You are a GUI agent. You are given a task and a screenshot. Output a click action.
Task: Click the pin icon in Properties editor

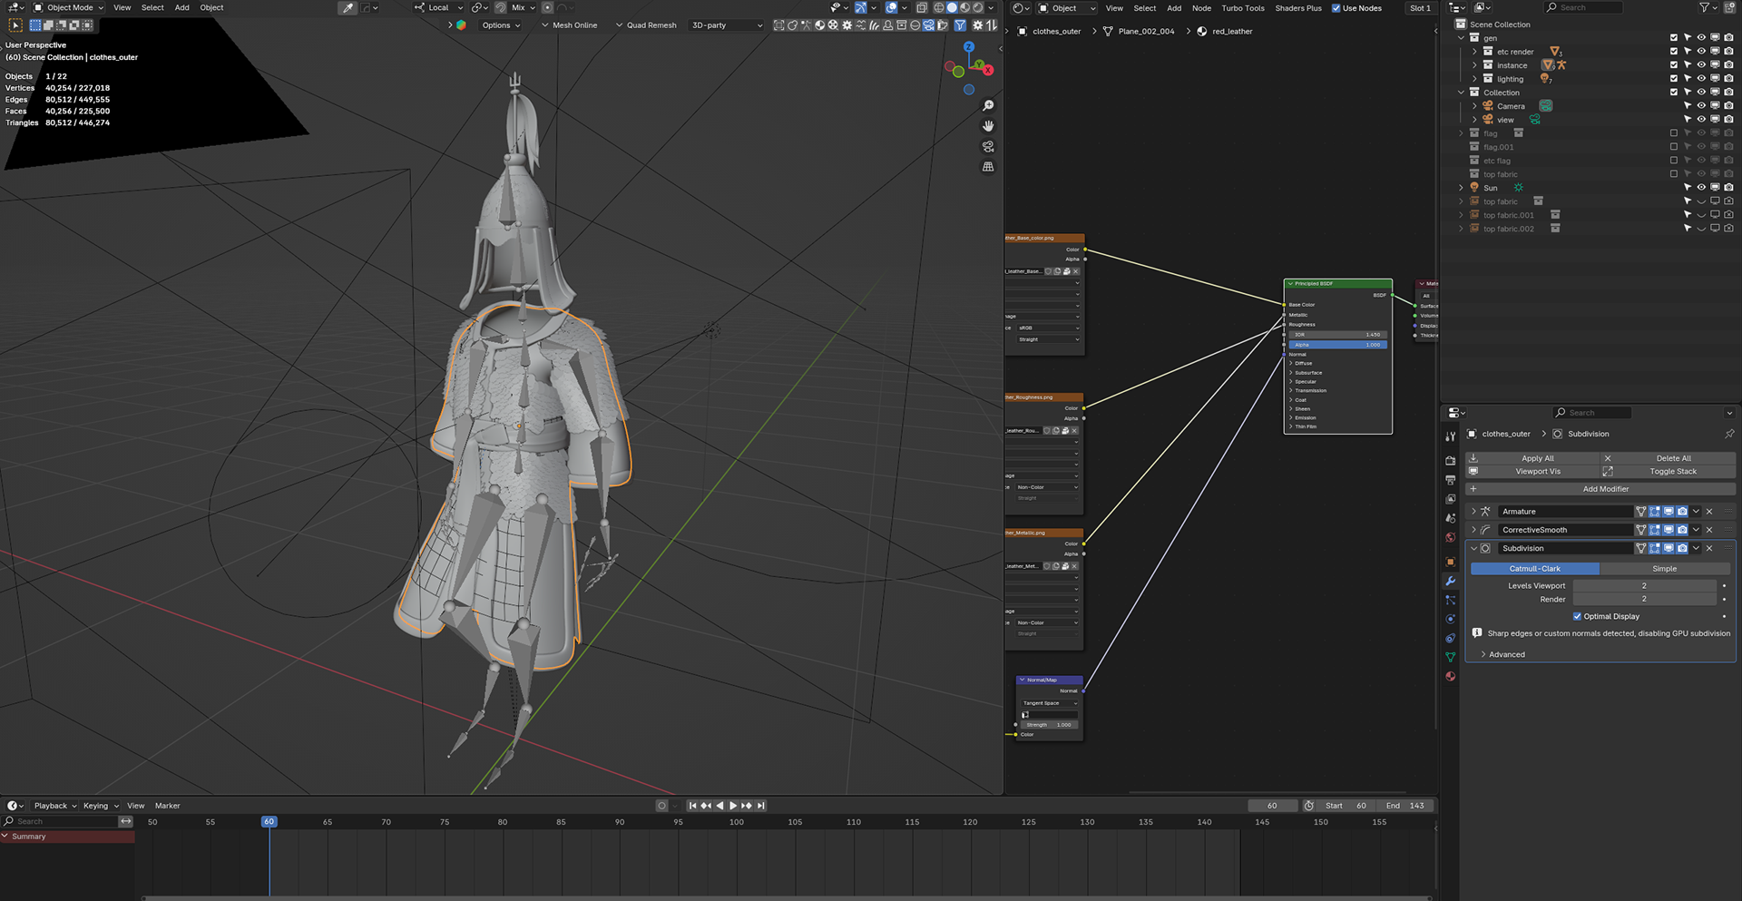(x=1729, y=434)
